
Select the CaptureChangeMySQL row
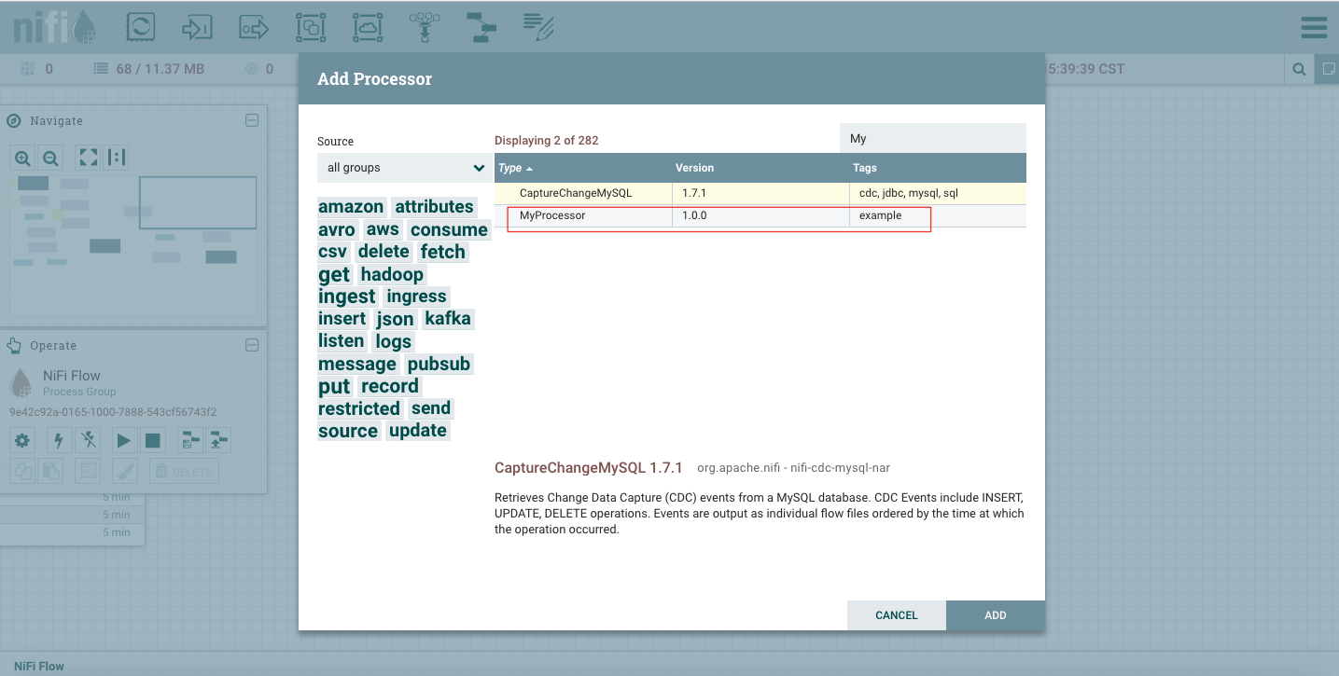click(760, 193)
